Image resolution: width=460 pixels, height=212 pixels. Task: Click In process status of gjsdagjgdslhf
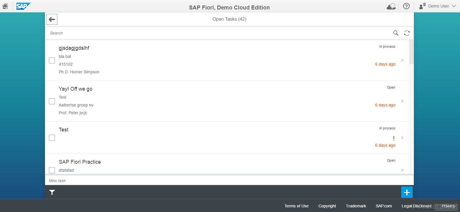tap(387, 47)
